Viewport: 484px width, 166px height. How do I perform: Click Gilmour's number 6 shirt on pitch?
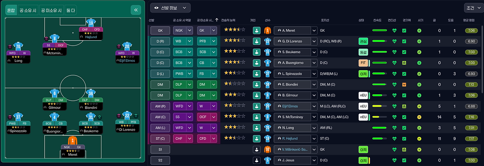click(54, 94)
